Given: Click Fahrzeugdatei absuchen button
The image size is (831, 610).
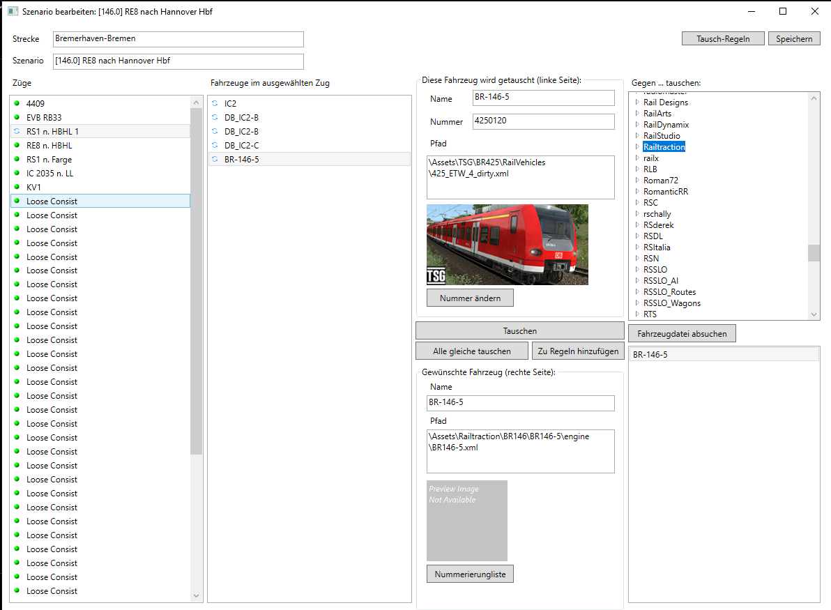Looking at the screenshot, I should (x=682, y=333).
